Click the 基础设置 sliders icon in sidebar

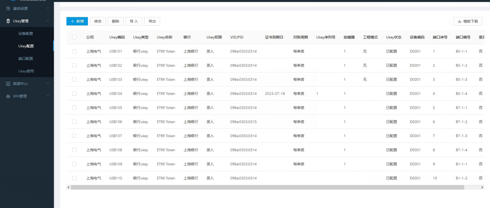tap(9, 8)
